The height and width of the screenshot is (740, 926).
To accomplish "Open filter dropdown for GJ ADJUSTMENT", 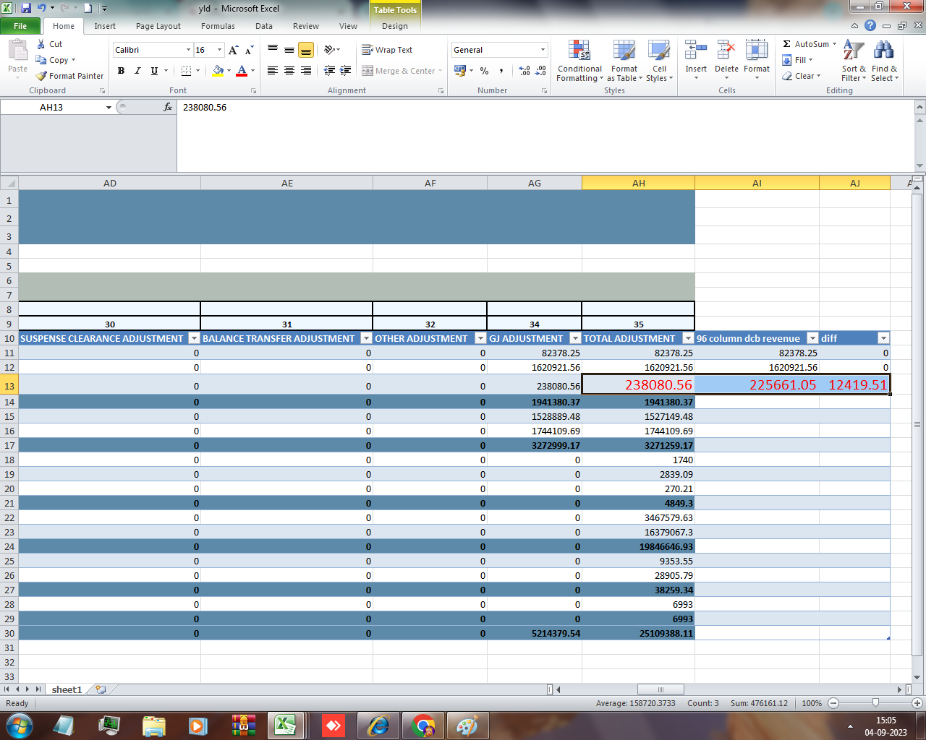I will coord(575,338).
